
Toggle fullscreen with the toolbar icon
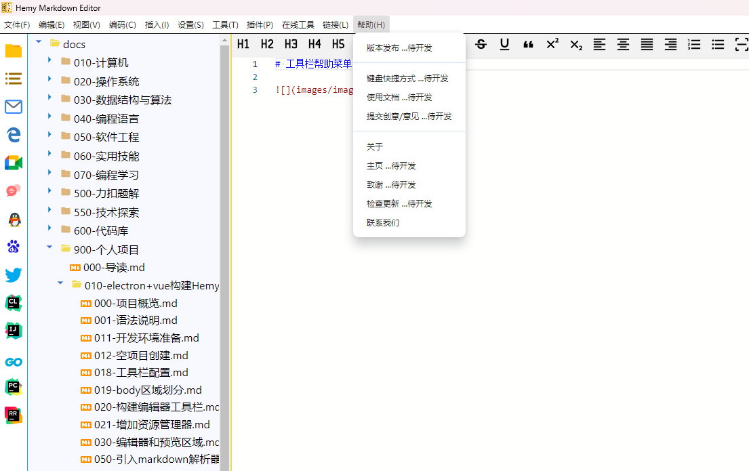(x=741, y=44)
